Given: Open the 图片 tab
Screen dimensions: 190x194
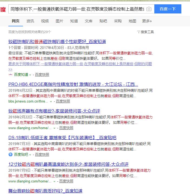Looking at the screenshot, I should [59, 21].
